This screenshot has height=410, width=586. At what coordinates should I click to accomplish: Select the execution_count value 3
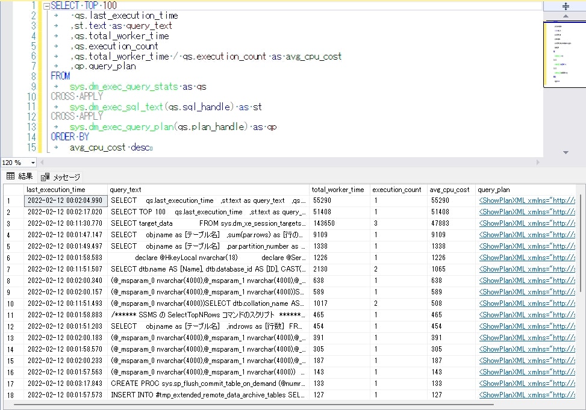(x=399, y=223)
